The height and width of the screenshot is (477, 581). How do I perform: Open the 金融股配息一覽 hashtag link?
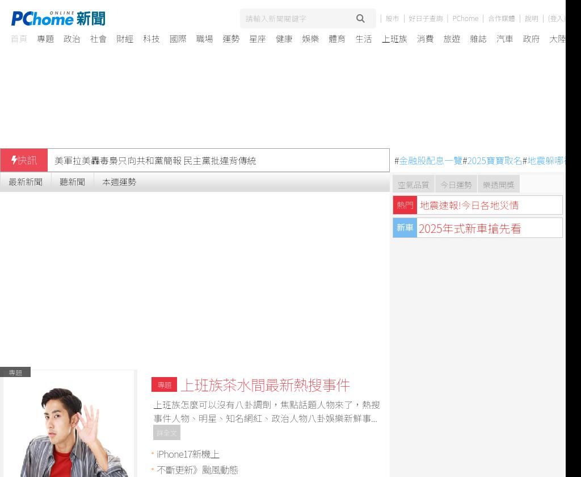coord(431,161)
